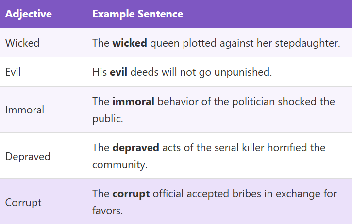Screen dimensions: 352x224
Task: Click the bold word evil in the sentence
Action: pyautogui.click(x=119, y=72)
